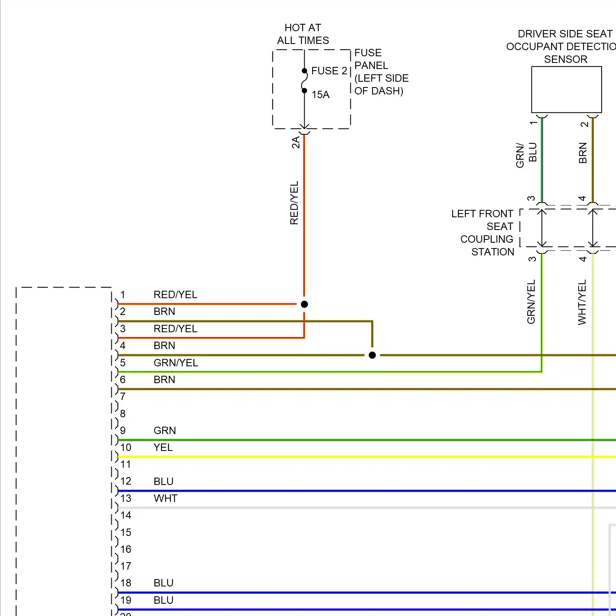
Task: Click pin 3 below the coupling station
Action: tap(532, 259)
